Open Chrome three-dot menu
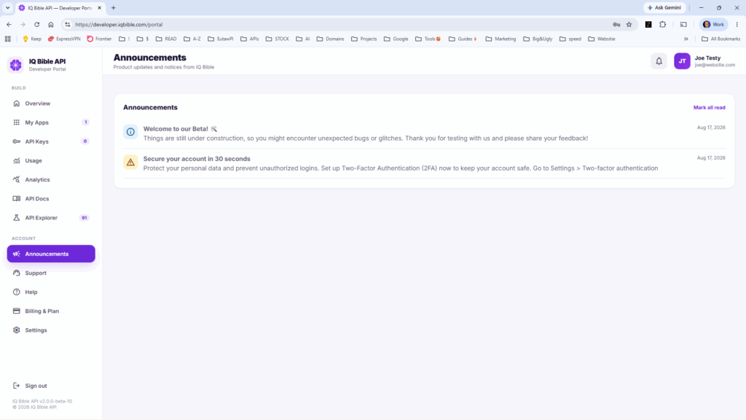Viewport: 746px width, 420px height. (x=737, y=24)
